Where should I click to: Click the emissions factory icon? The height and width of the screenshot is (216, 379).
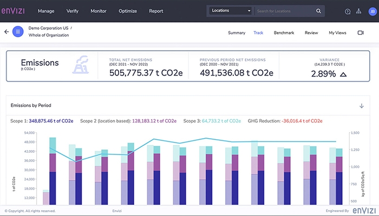pyautogui.click(x=80, y=64)
